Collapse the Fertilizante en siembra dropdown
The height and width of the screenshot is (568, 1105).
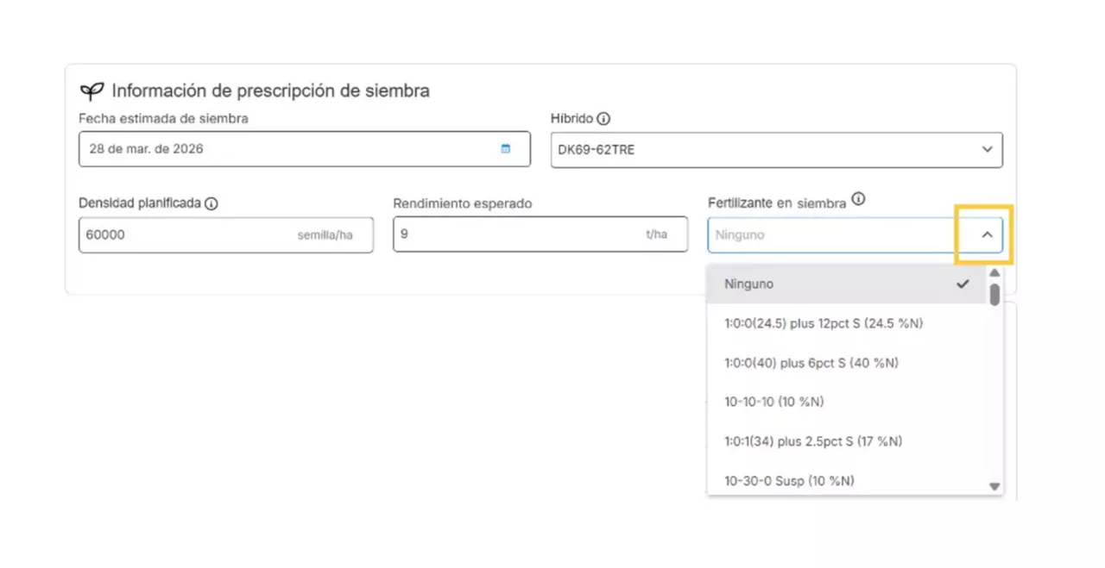987,234
